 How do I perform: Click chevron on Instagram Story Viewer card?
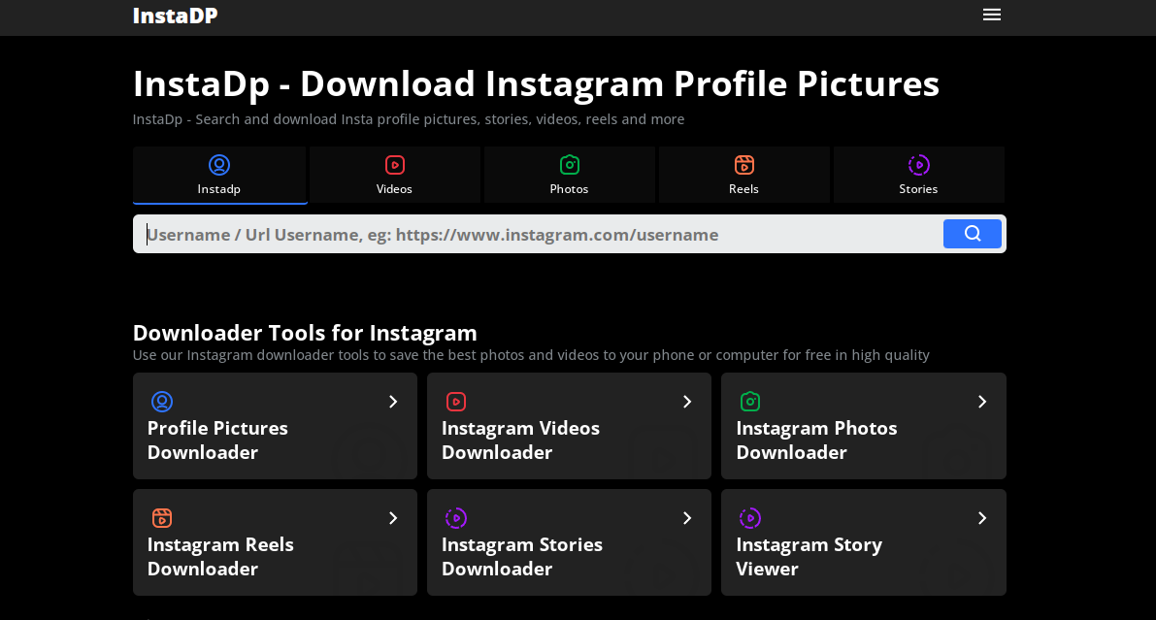point(982,518)
